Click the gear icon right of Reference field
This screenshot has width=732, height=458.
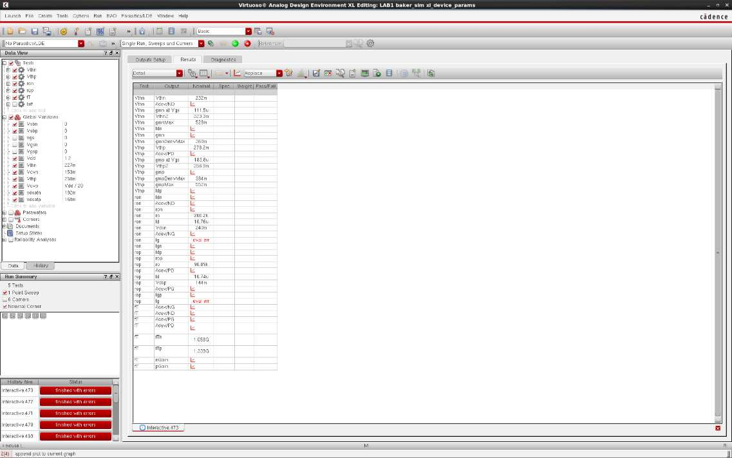click(x=370, y=43)
